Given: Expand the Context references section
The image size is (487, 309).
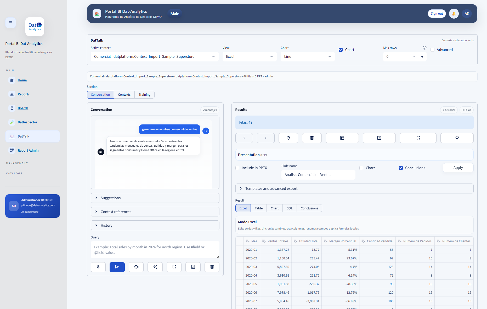Looking at the screenshot, I should coord(155,212).
